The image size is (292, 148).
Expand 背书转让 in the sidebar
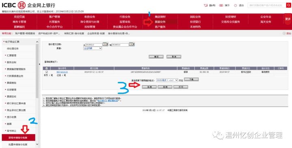click(x=11, y=131)
